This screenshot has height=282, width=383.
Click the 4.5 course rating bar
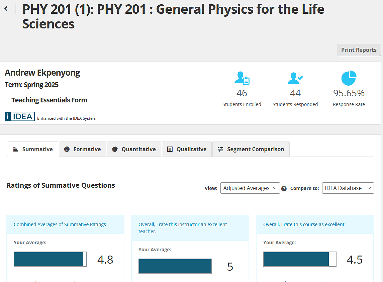300,259
